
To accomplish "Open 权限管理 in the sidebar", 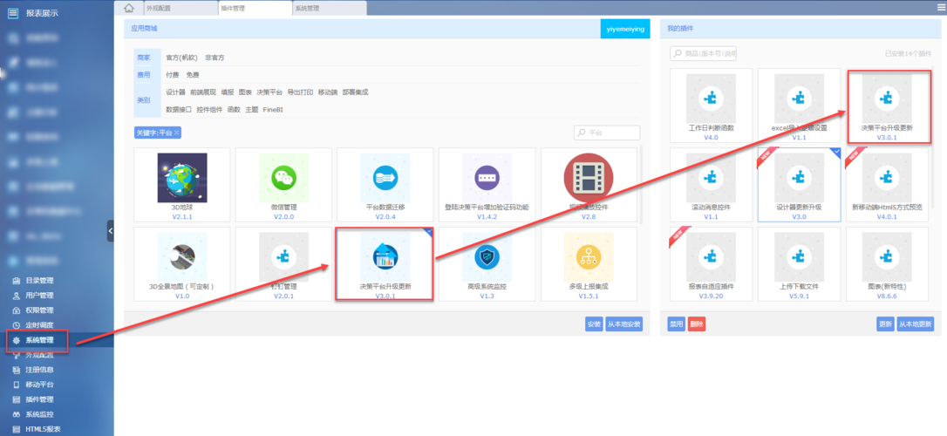I will pyautogui.click(x=40, y=310).
